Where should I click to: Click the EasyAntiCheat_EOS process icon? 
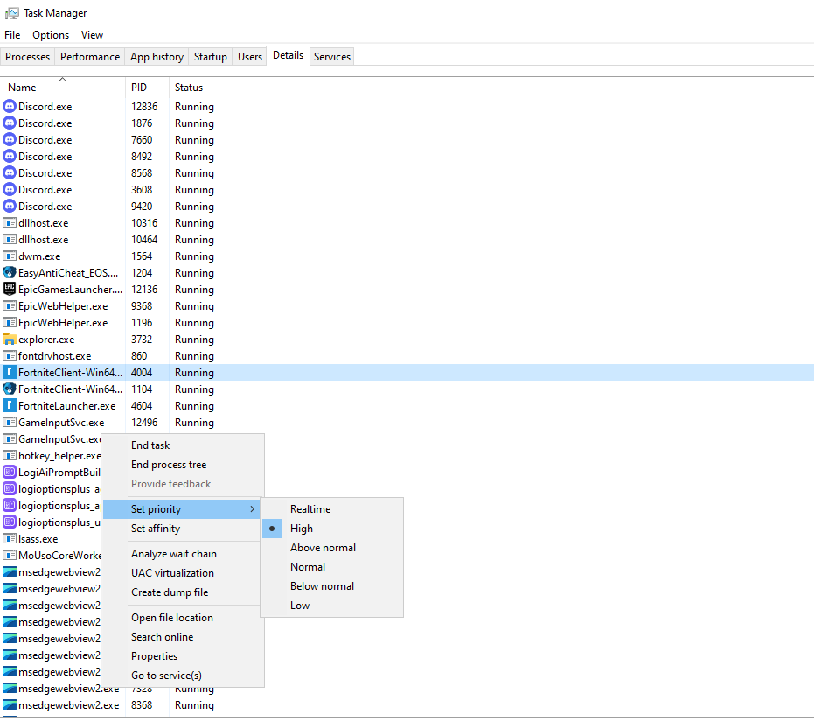pyautogui.click(x=10, y=273)
